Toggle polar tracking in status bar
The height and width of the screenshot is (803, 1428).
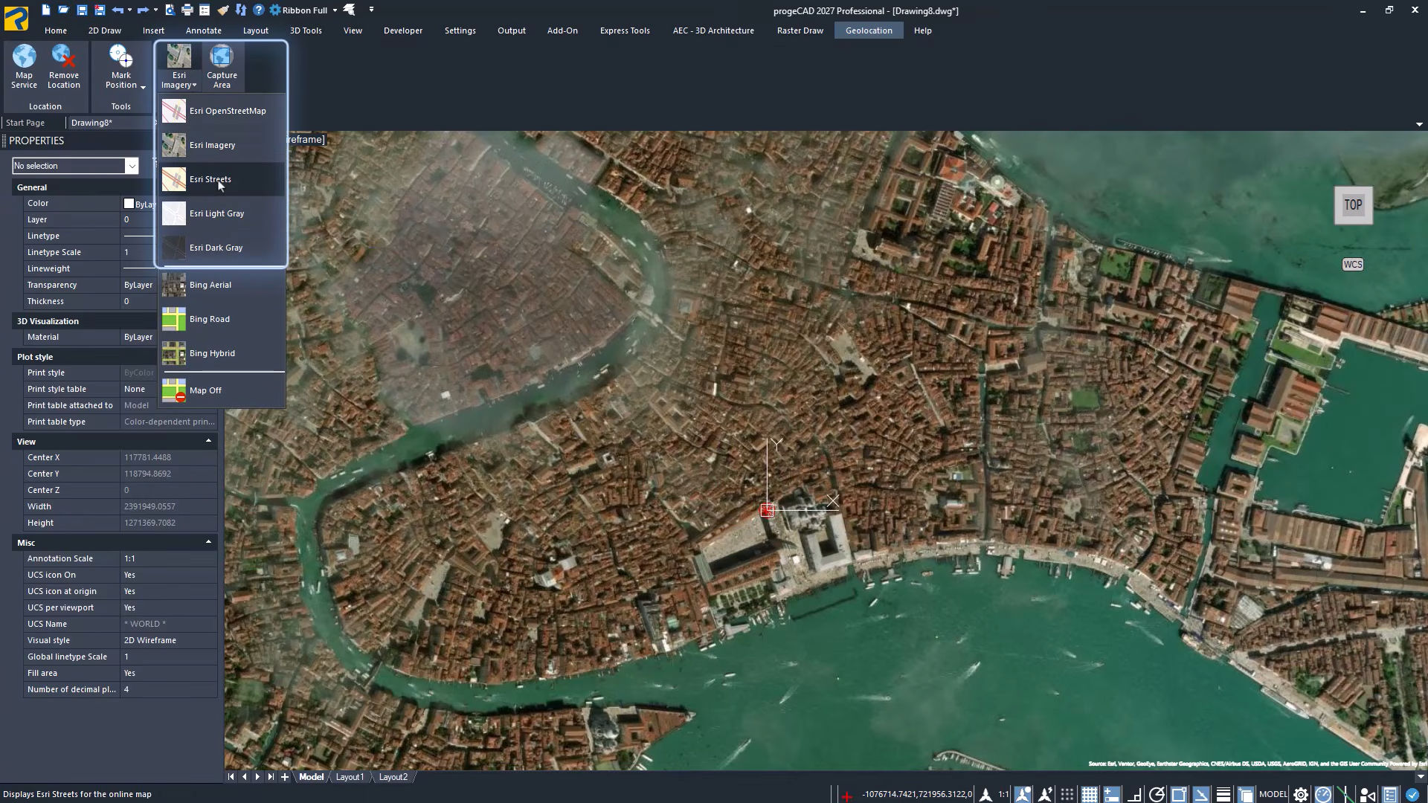pyautogui.click(x=1157, y=795)
